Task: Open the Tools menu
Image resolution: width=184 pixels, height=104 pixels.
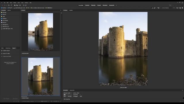Action: click(x=22, y=3)
